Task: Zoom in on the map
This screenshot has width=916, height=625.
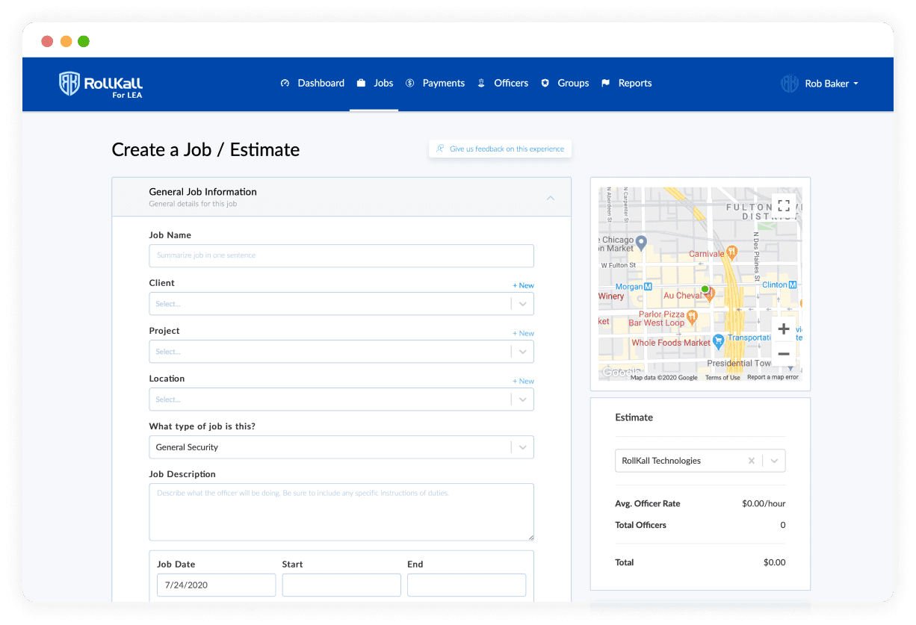Action: [783, 329]
